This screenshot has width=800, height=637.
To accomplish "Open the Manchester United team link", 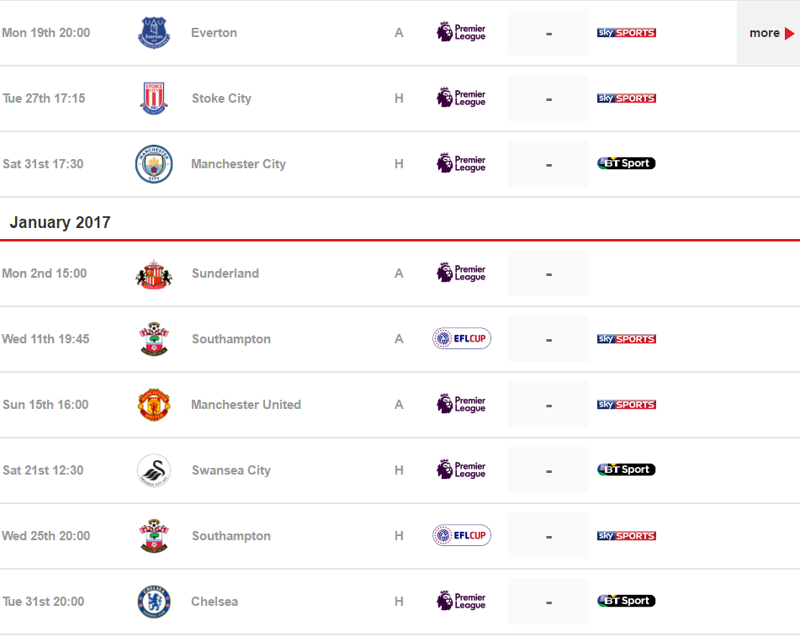I will 246,405.
